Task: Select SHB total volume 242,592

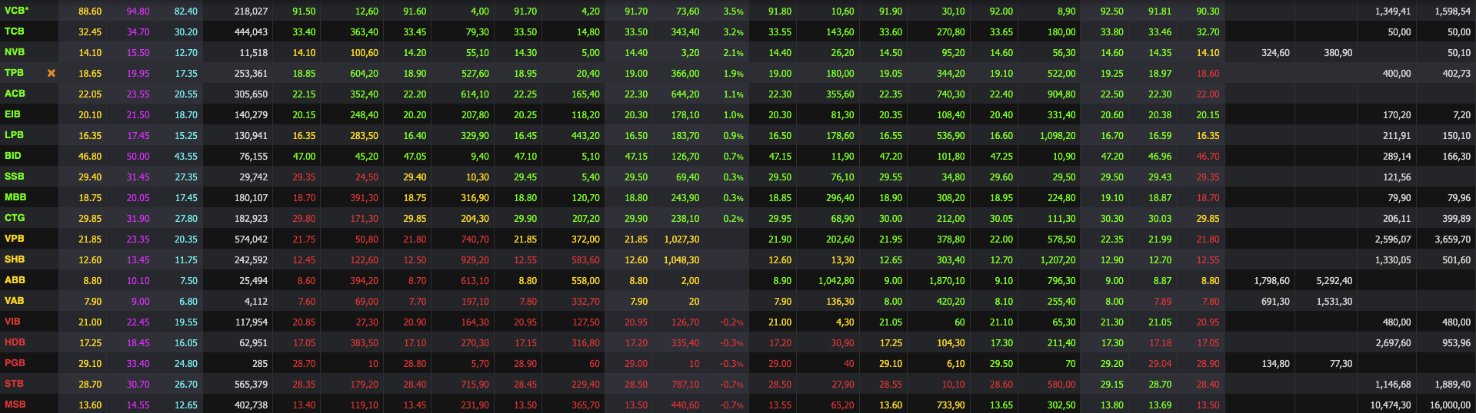Action: (x=251, y=260)
